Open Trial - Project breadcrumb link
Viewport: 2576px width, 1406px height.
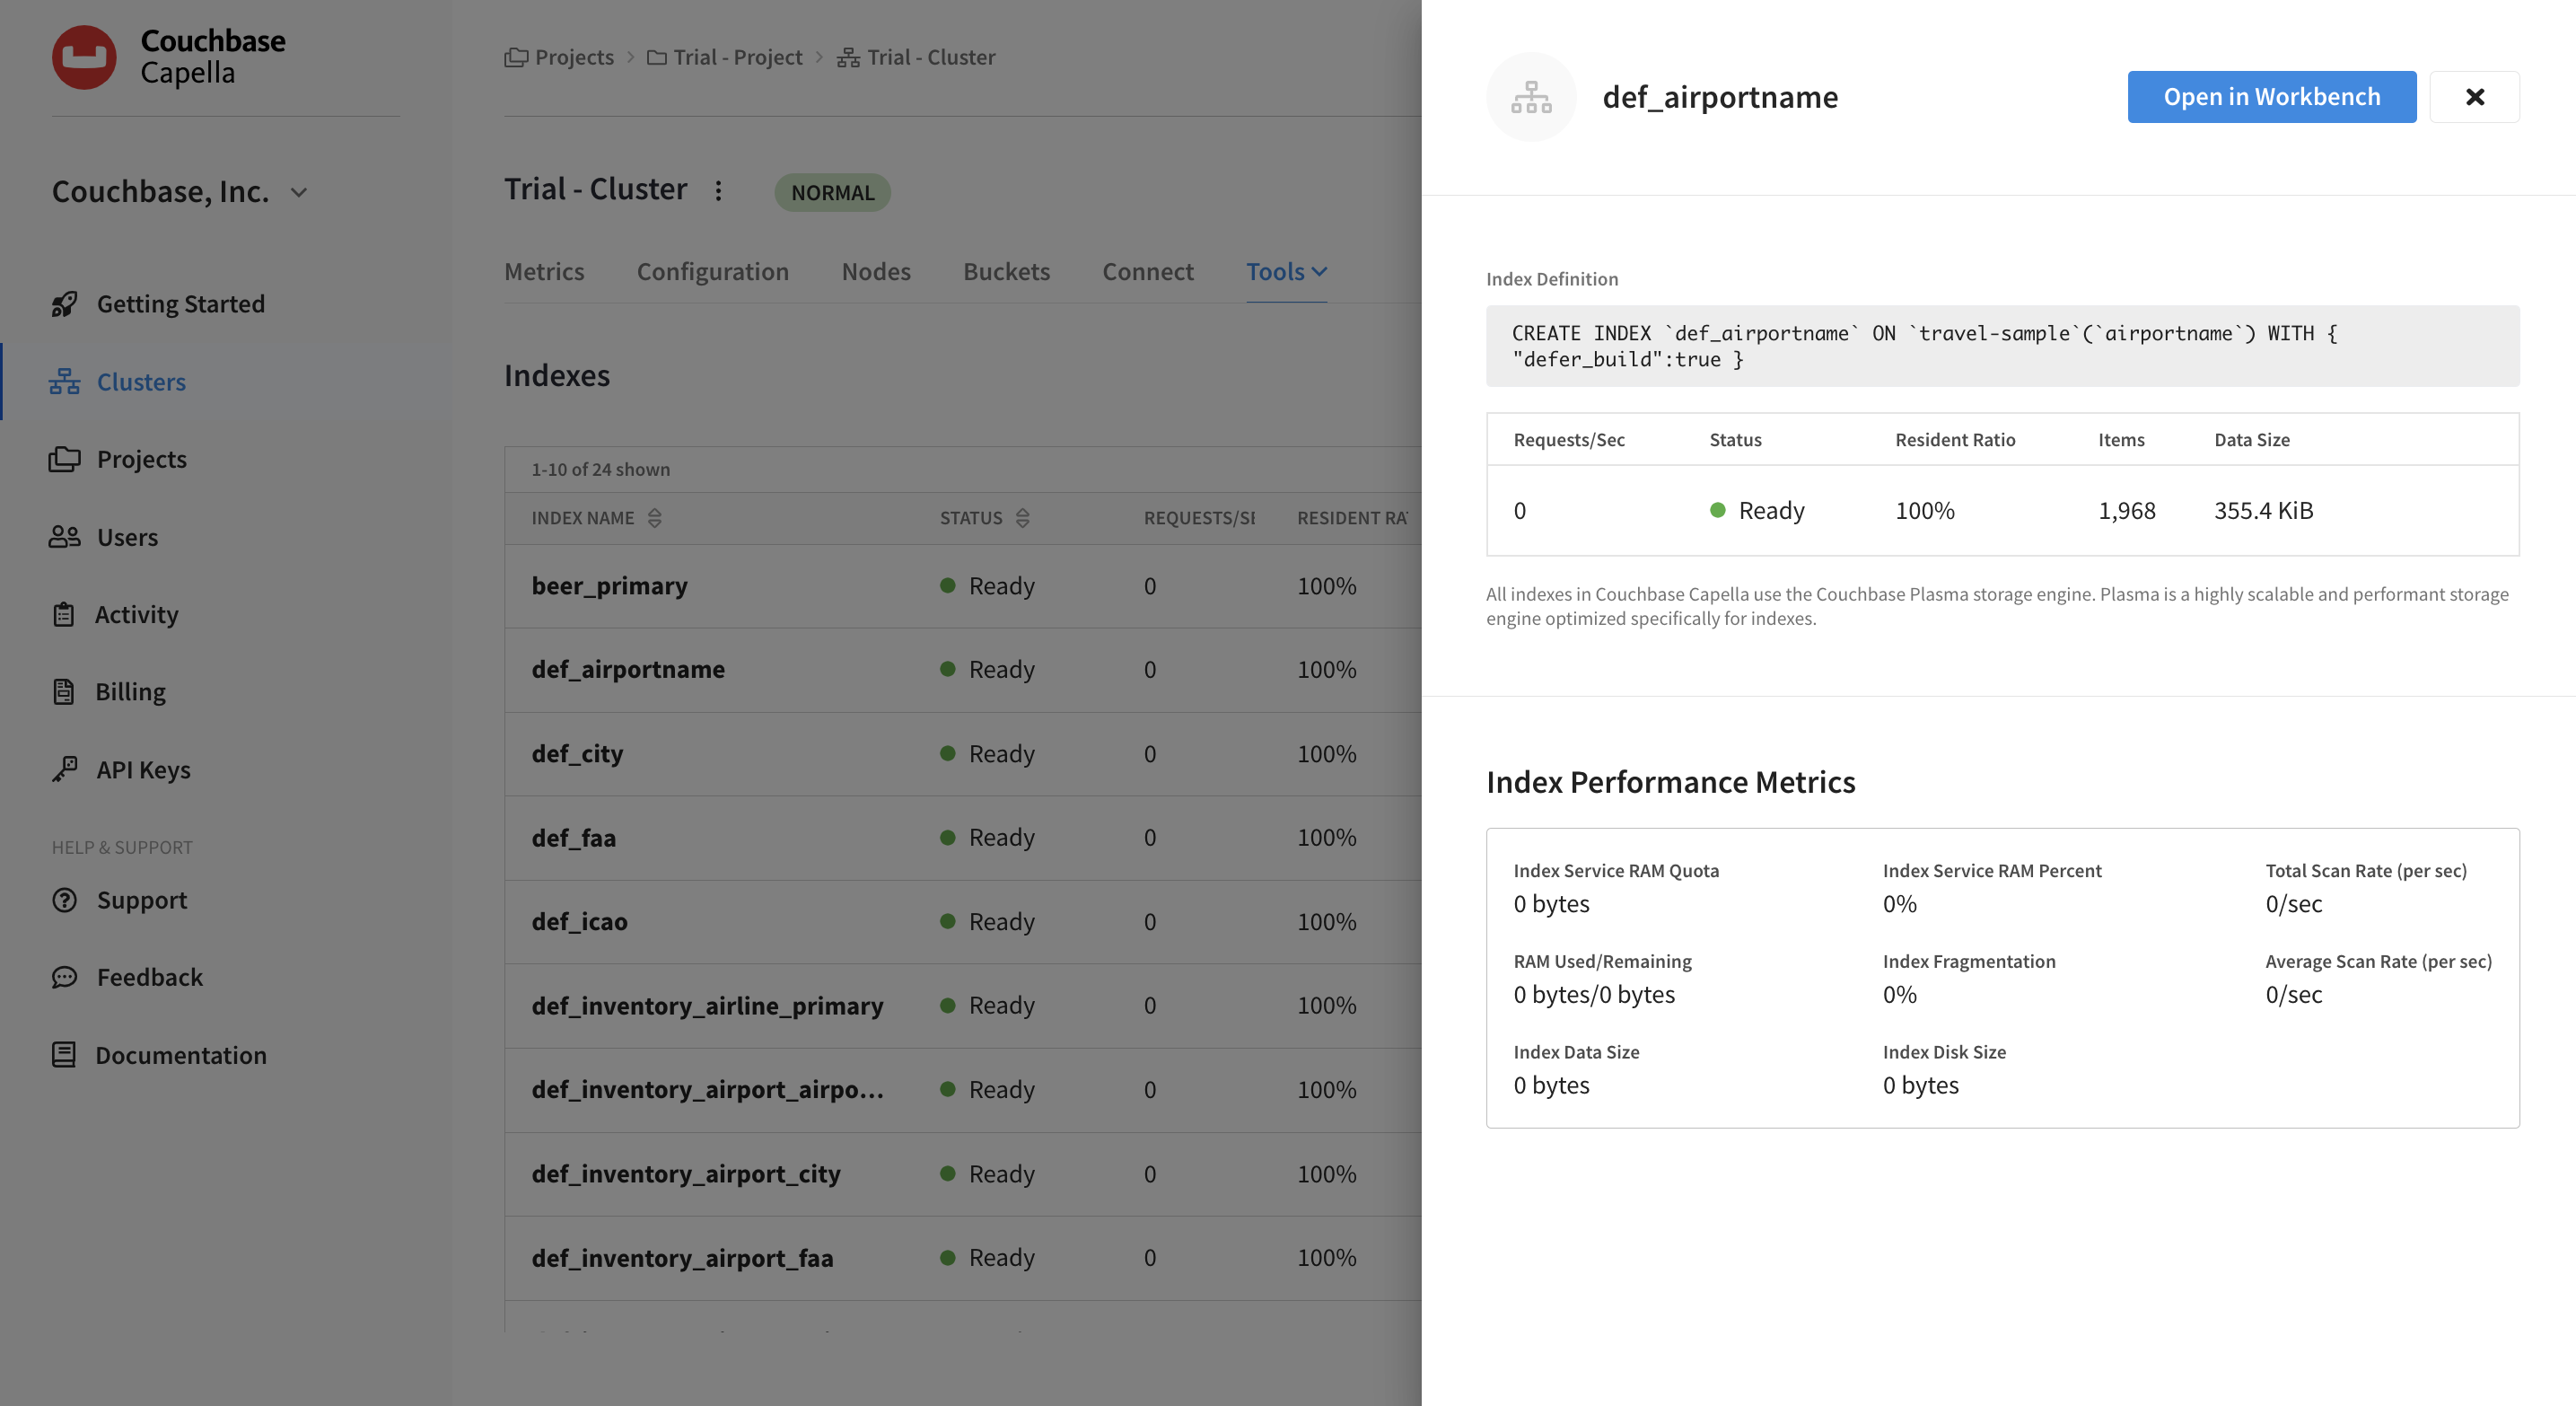737,57
